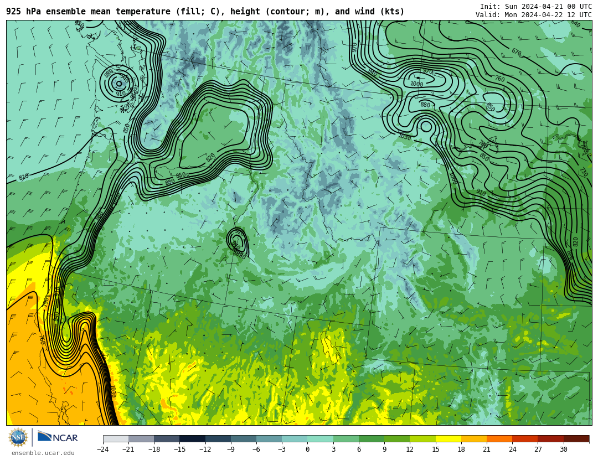Click the dark brown colorbar swatch above 30
This screenshot has width=598, height=460.
[x=576, y=438]
